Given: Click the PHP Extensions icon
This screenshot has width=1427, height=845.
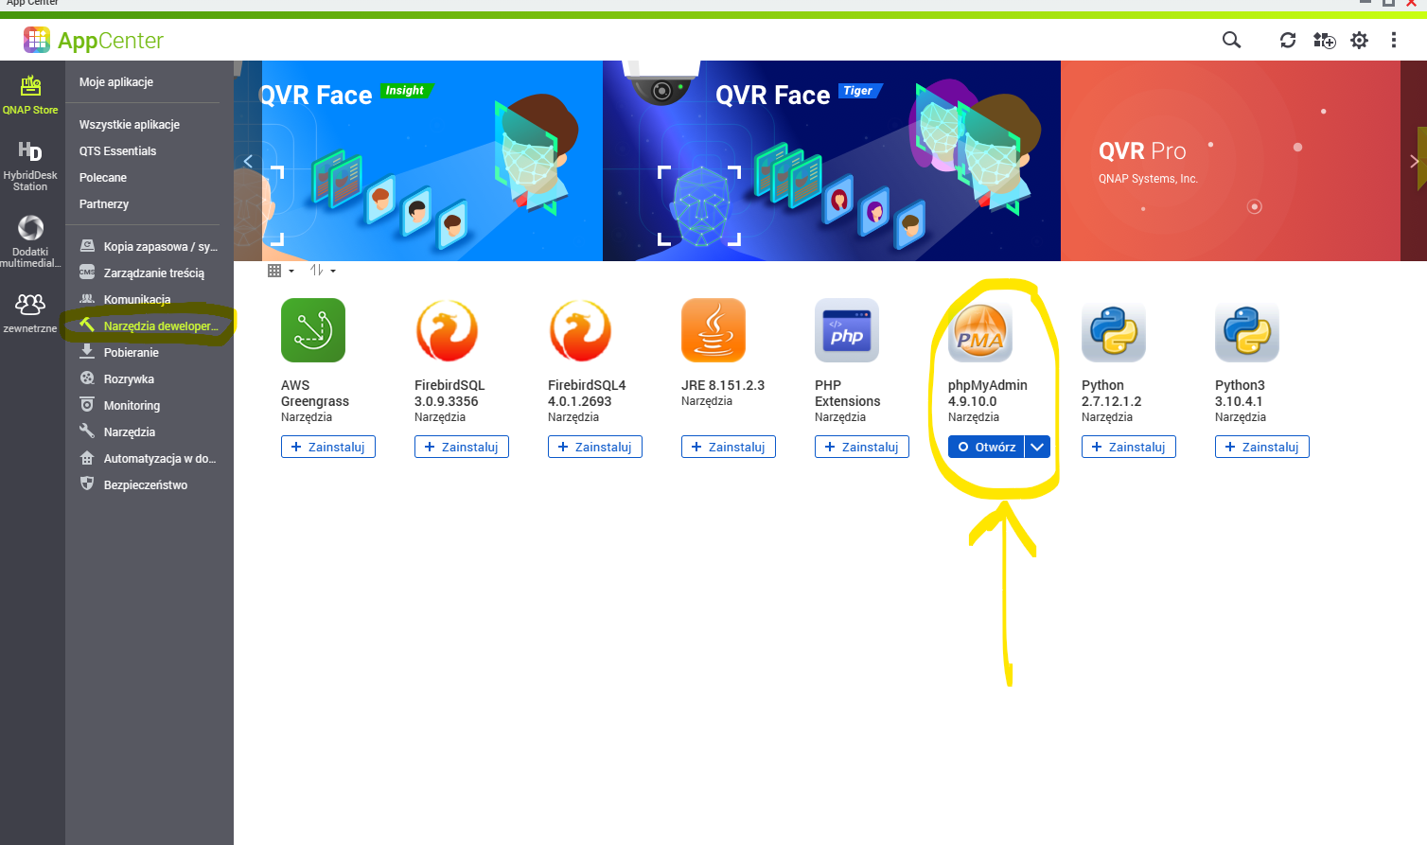Looking at the screenshot, I should tap(847, 330).
